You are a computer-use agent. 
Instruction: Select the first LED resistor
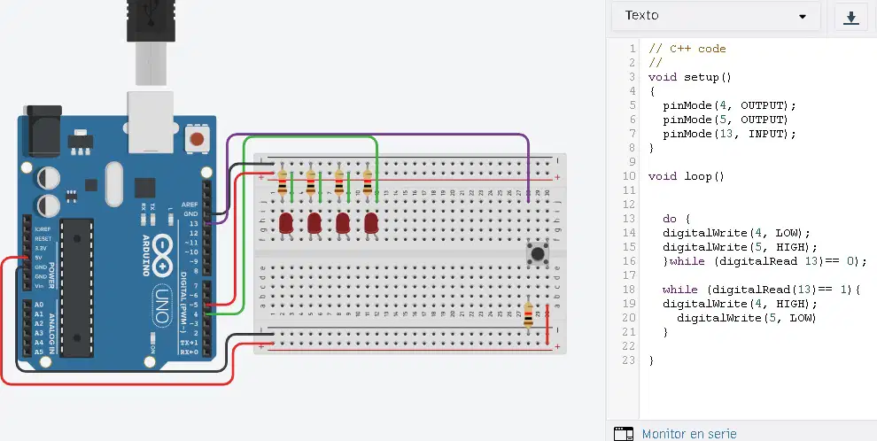[x=282, y=181]
